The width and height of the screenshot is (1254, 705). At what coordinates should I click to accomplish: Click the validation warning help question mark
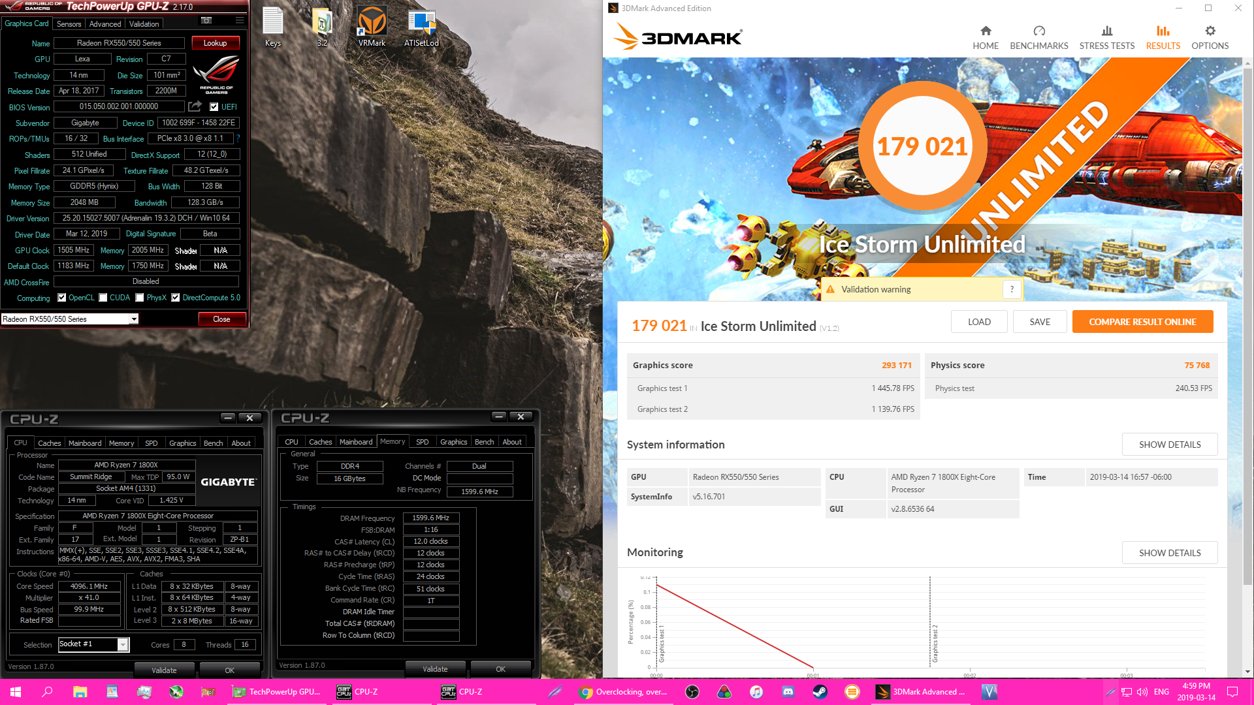pyautogui.click(x=1012, y=289)
